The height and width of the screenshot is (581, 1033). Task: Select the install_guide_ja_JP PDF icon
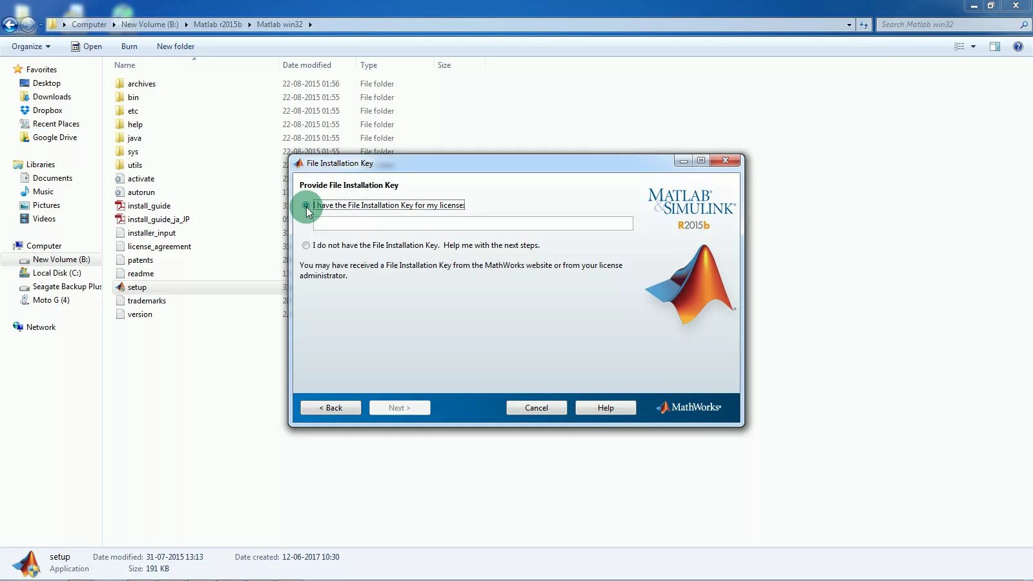coord(119,219)
